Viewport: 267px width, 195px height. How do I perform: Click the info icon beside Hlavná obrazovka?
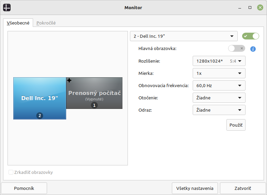[x=253, y=49]
